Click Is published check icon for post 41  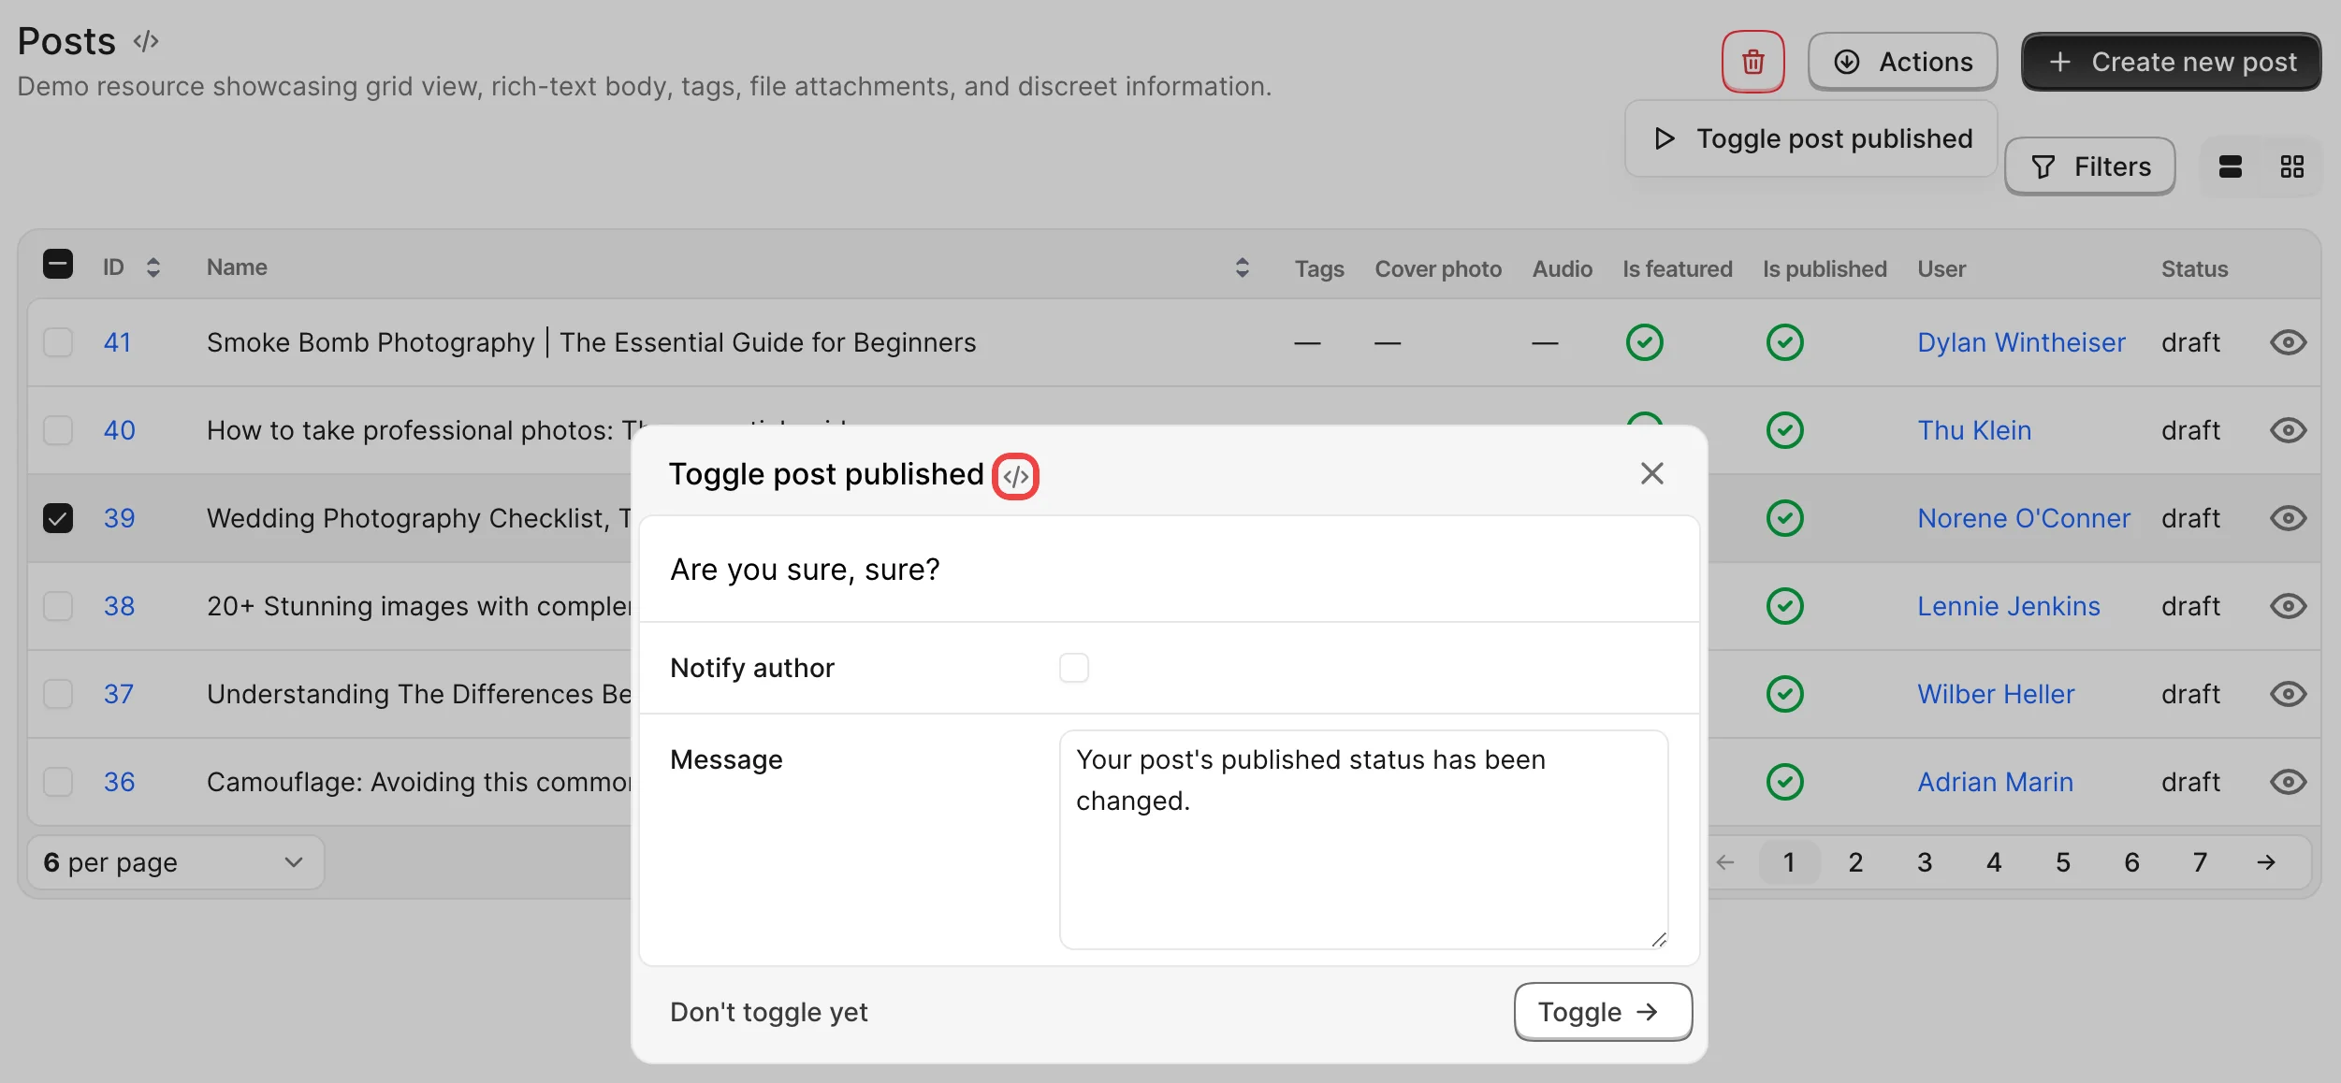pos(1784,342)
